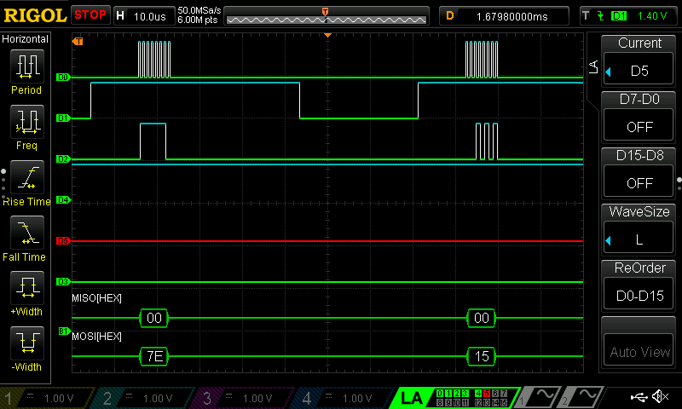The width and height of the screenshot is (682, 409).
Task: Toggle D15-D8 channel group OFF setting
Action: [639, 173]
